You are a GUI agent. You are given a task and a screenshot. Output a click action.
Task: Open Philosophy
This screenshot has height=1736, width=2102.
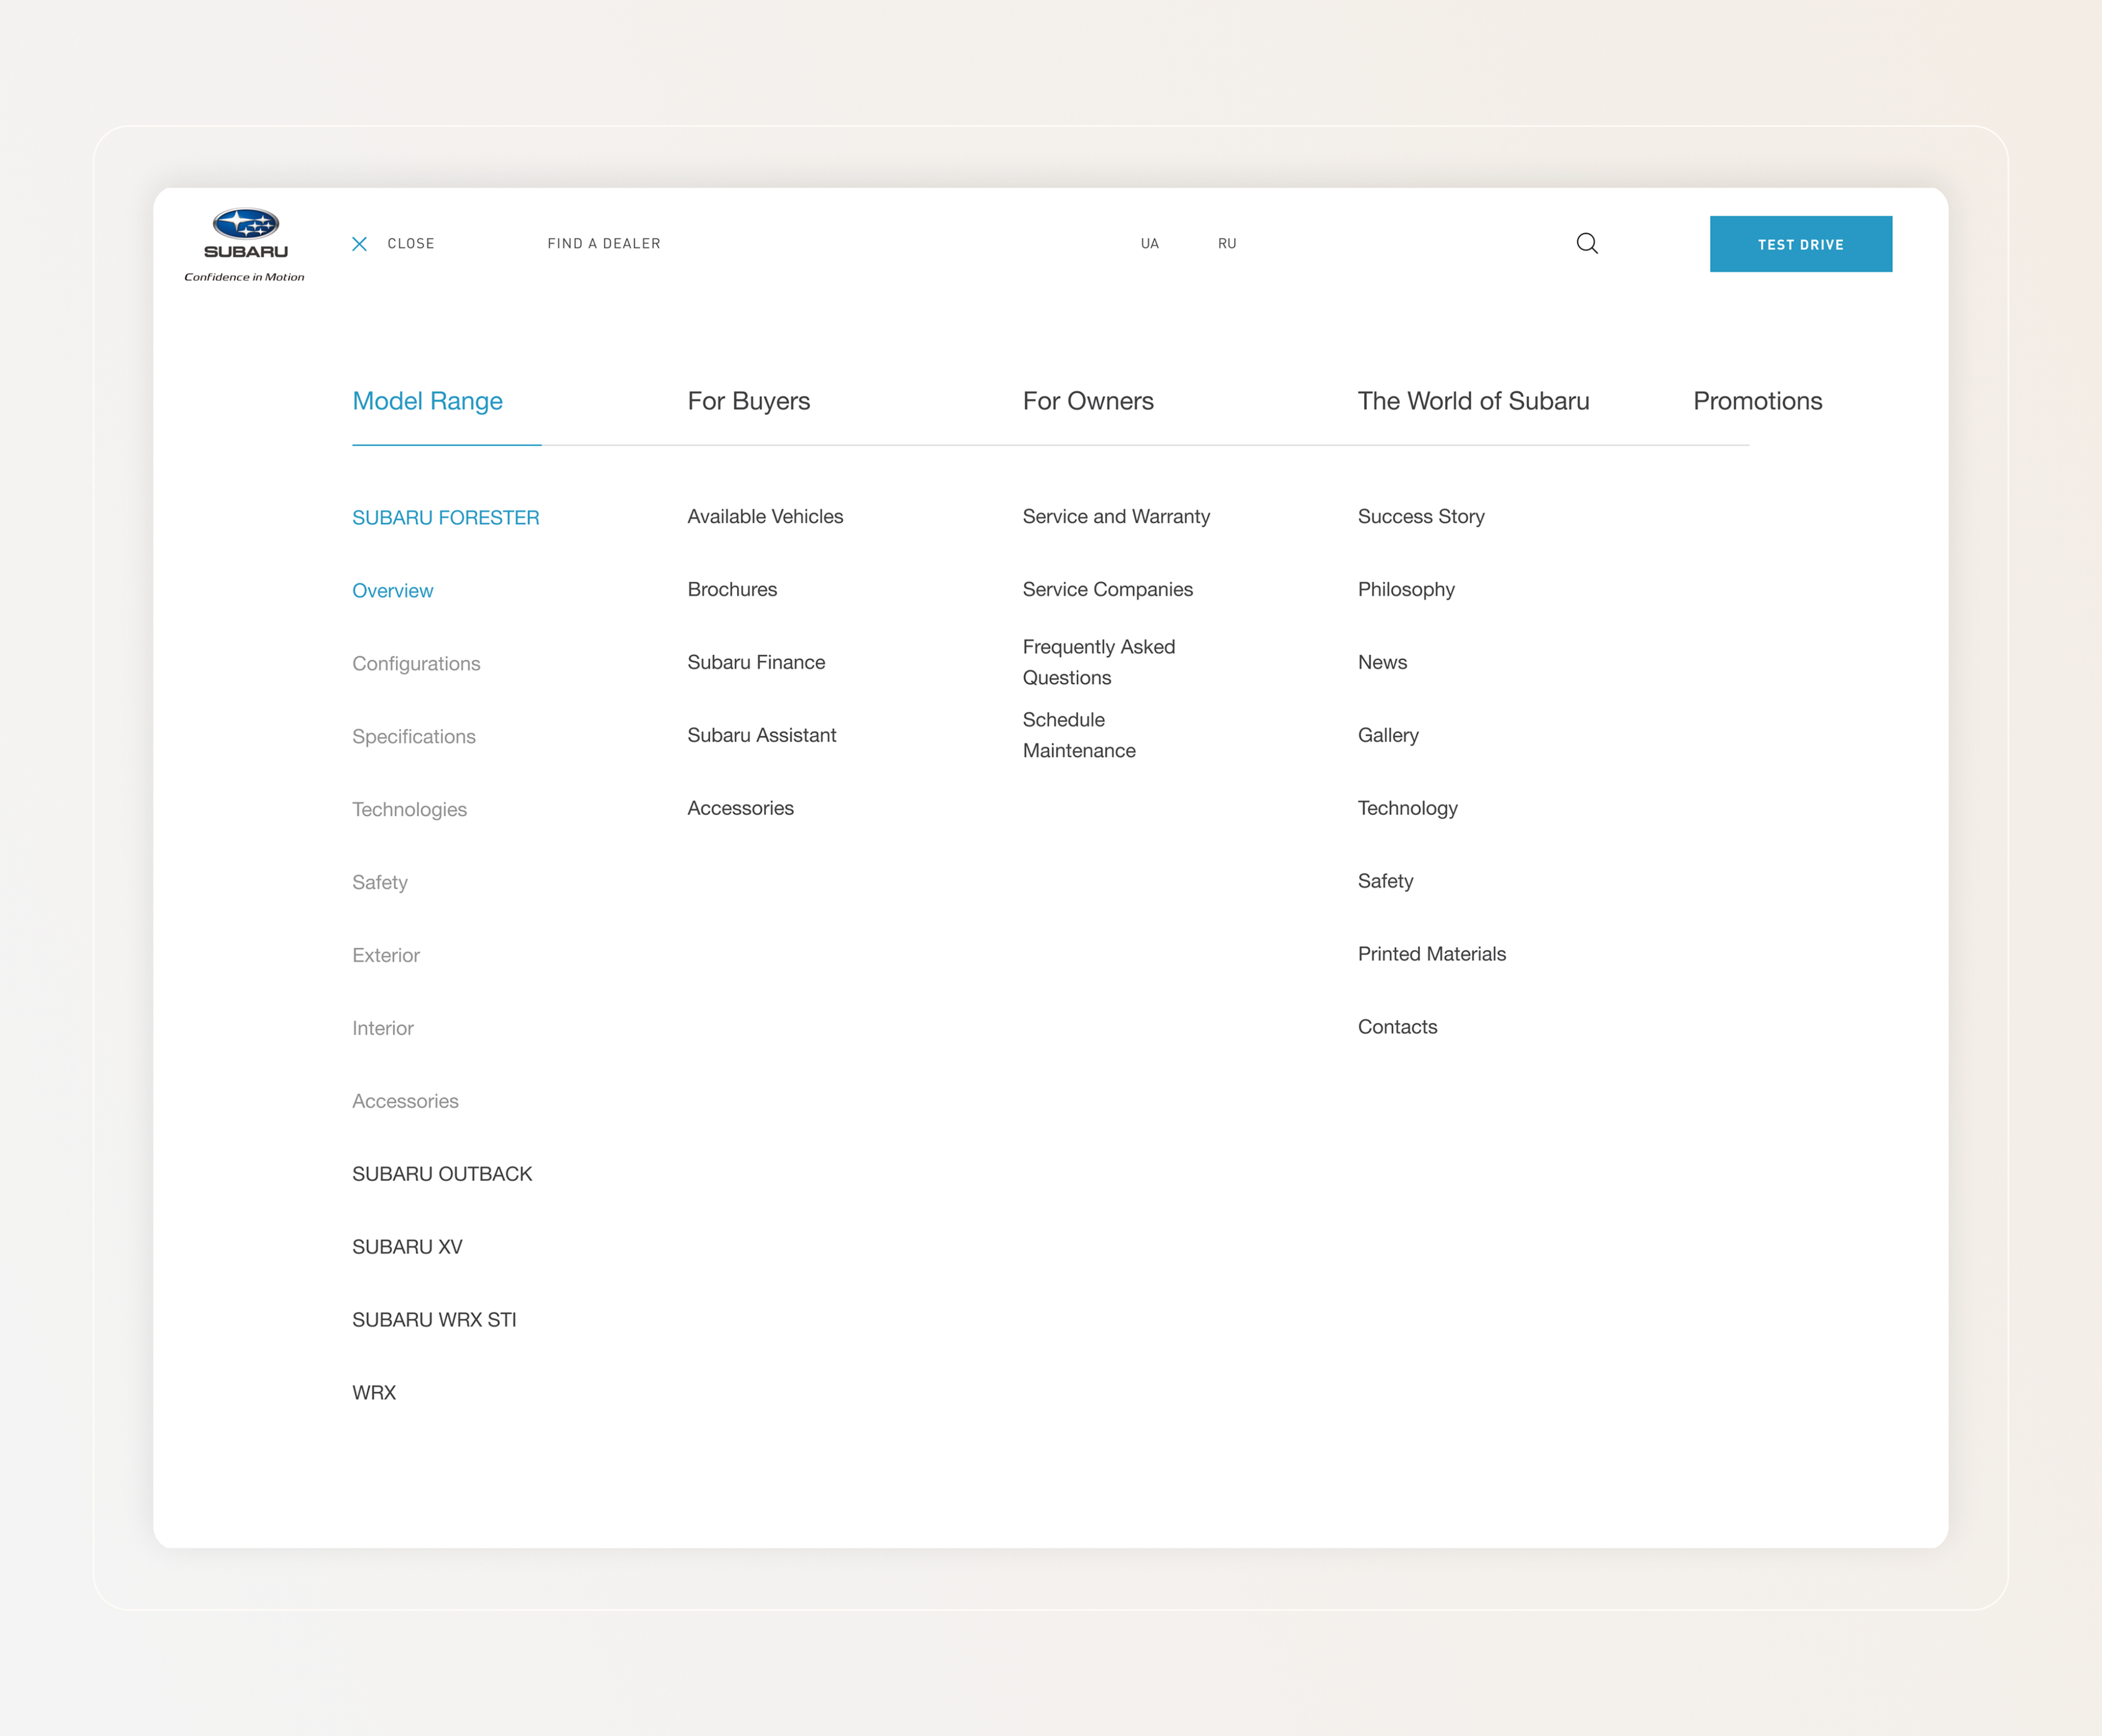(1406, 590)
